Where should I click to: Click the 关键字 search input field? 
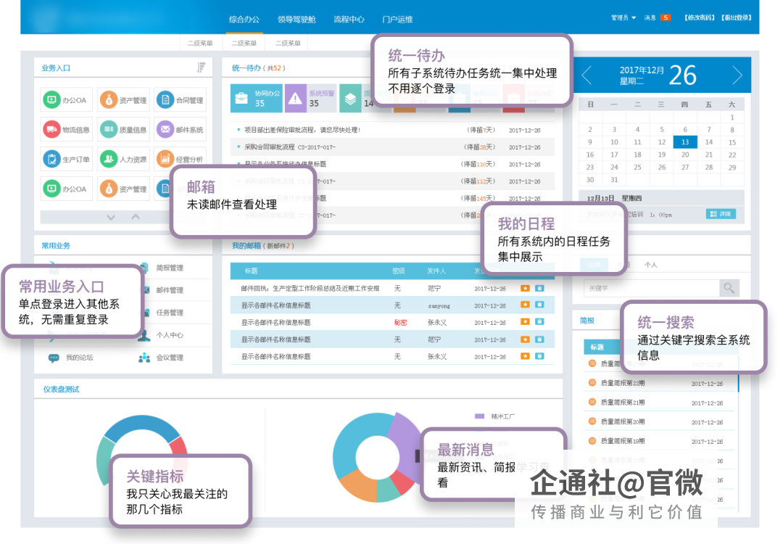point(651,288)
